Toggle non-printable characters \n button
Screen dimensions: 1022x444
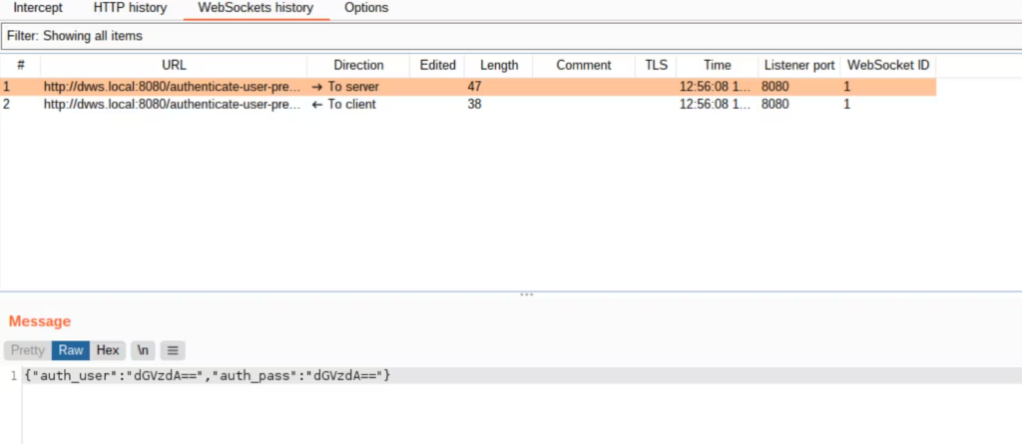(143, 351)
